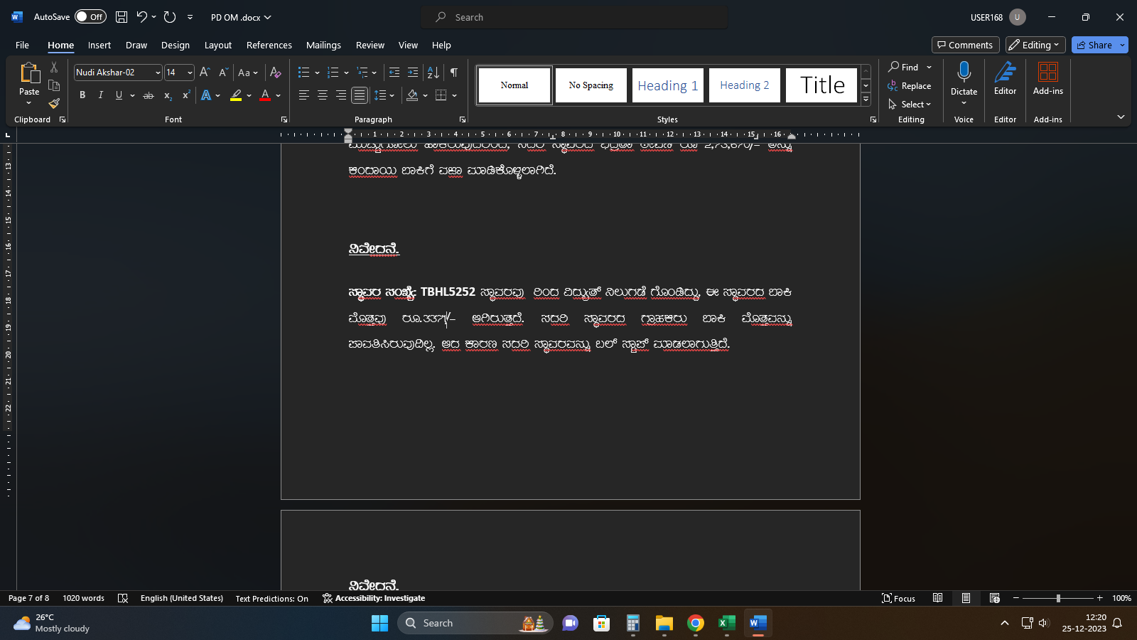Apply the Heading 1 style
1137x640 pixels.
[x=668, y=85]
